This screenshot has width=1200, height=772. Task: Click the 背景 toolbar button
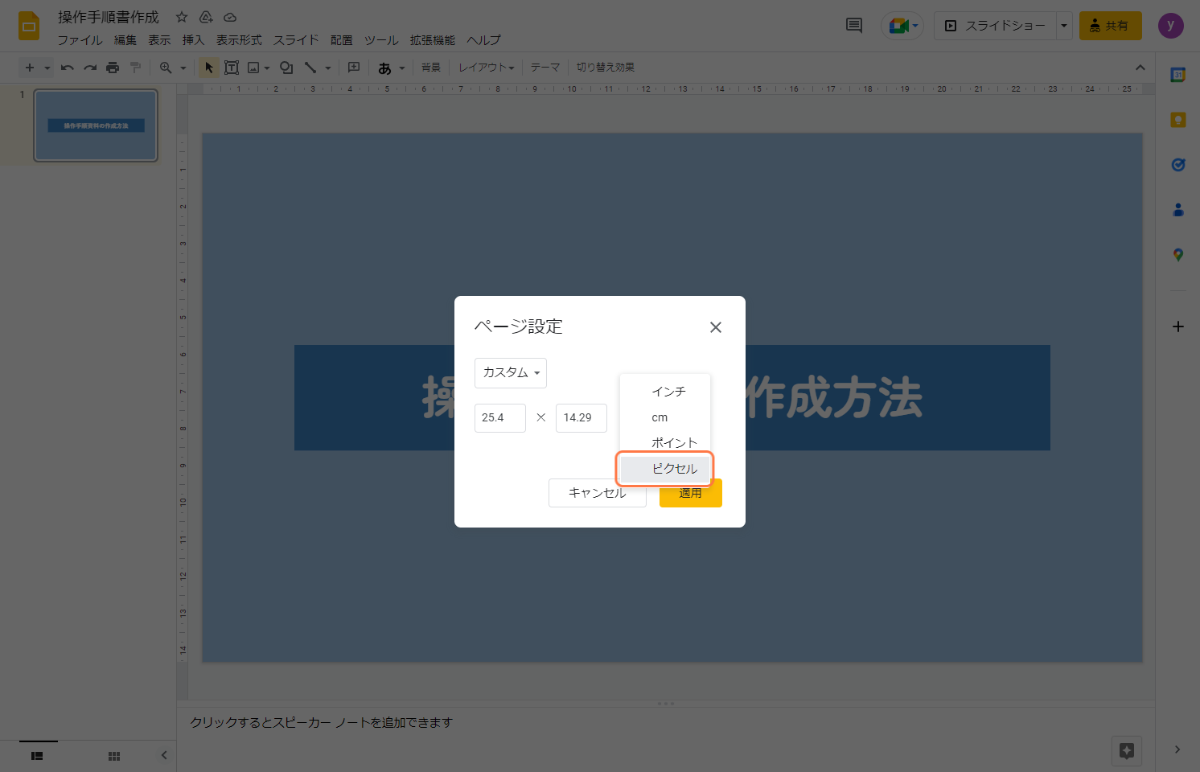point(431,68)
